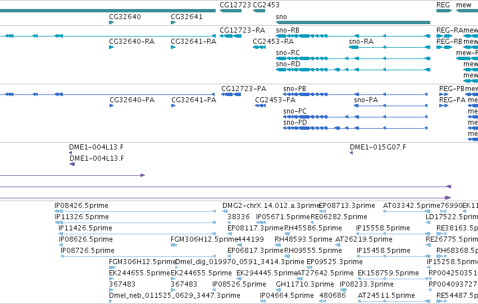Select EST RH09555.5prime
The image size is (478, 304).
[x=287, y=256]
